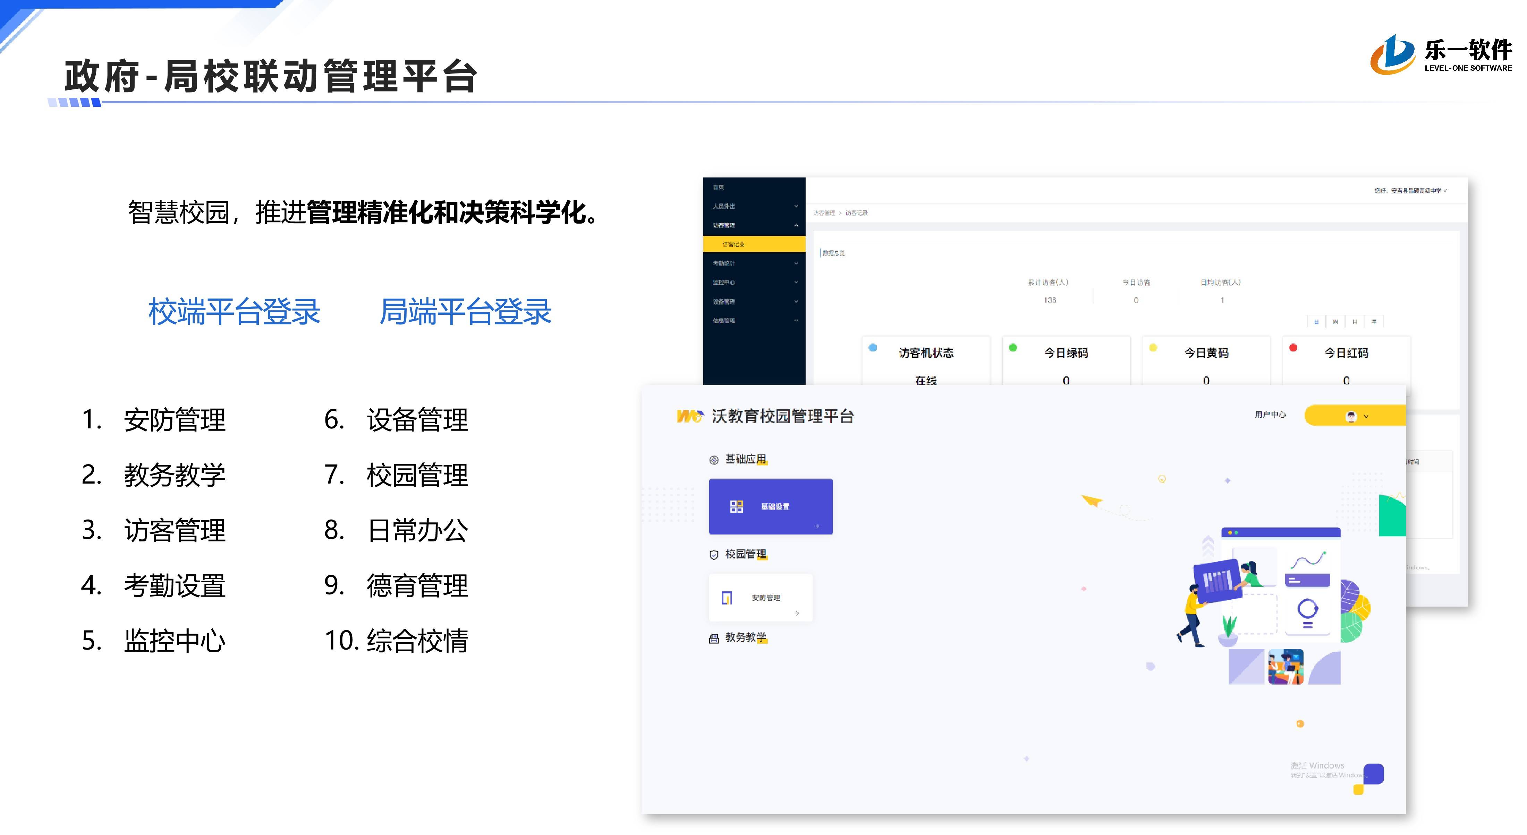Expand the 人员外出 sidebar menu

click(x=754, y=206)
